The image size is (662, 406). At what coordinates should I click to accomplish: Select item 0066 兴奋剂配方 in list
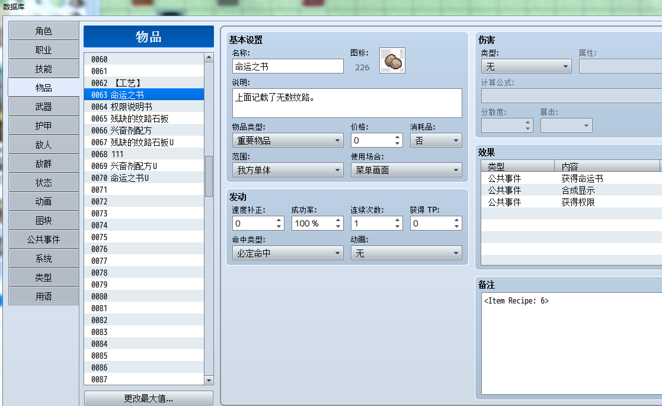coord(144,130)
